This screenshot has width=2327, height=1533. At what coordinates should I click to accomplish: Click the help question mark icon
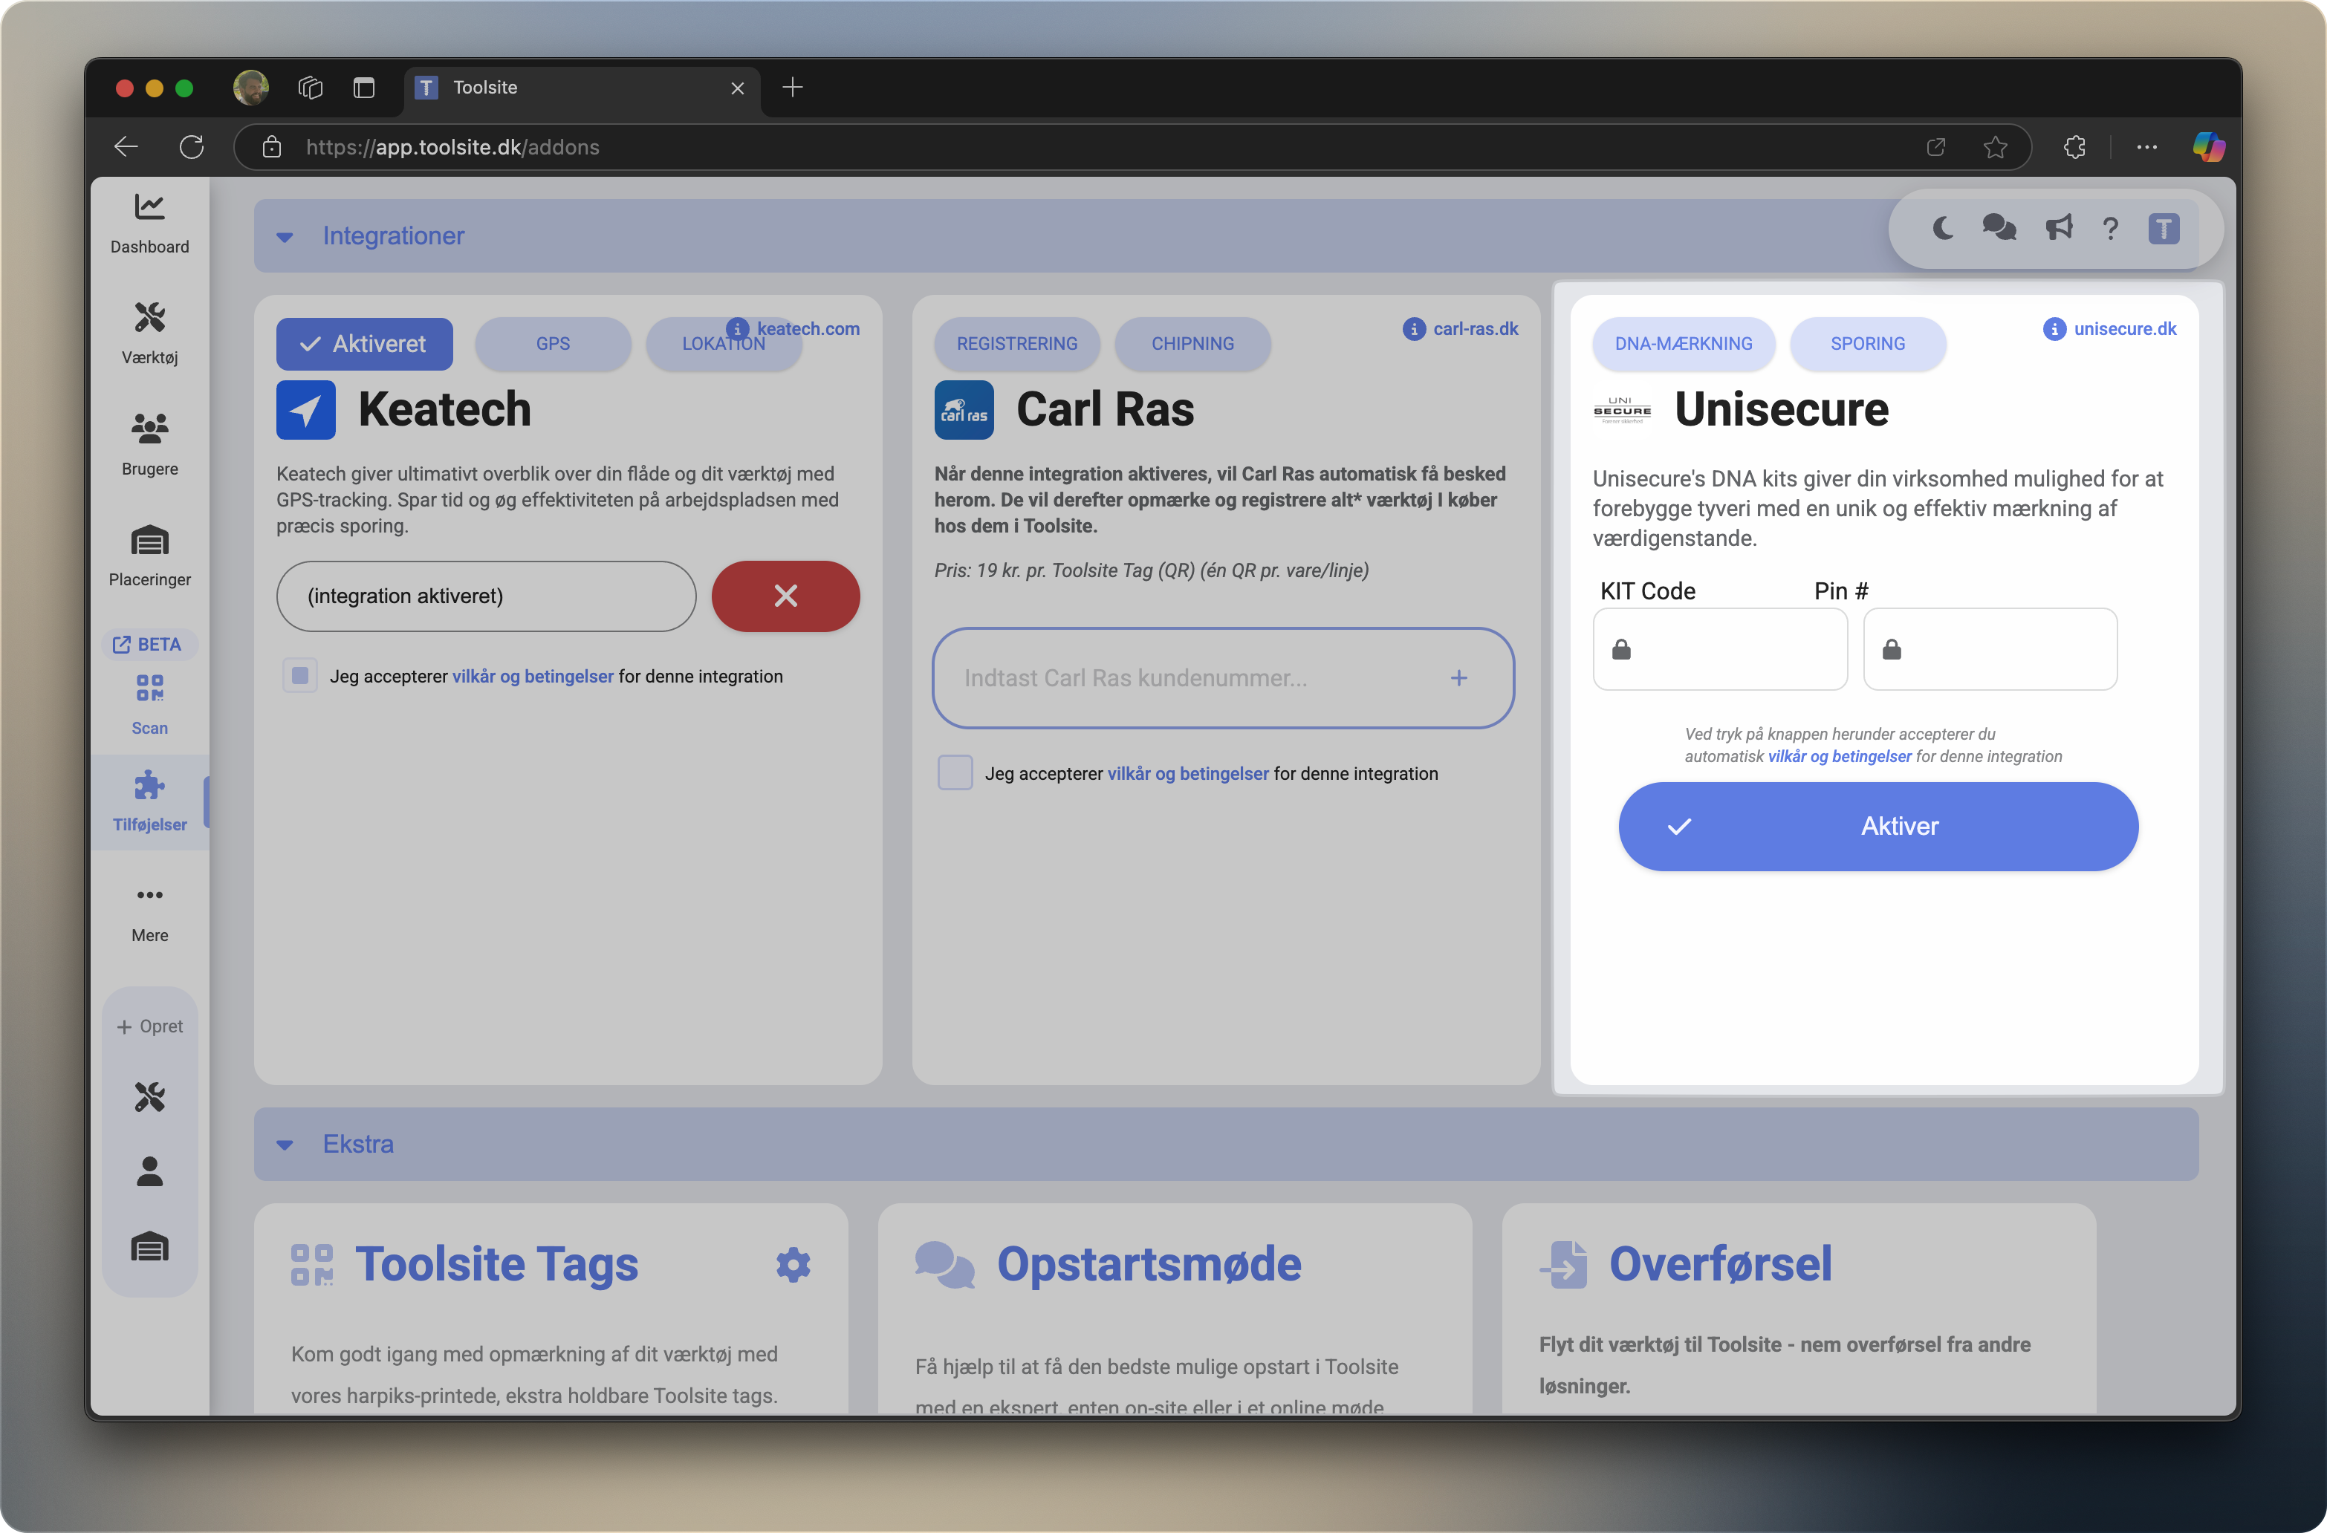pos(2111,229)
